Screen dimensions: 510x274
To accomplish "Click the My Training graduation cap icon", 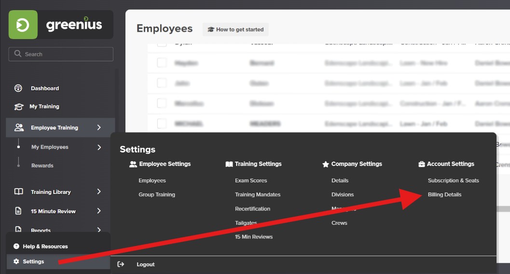I will (x=18, y=107).
